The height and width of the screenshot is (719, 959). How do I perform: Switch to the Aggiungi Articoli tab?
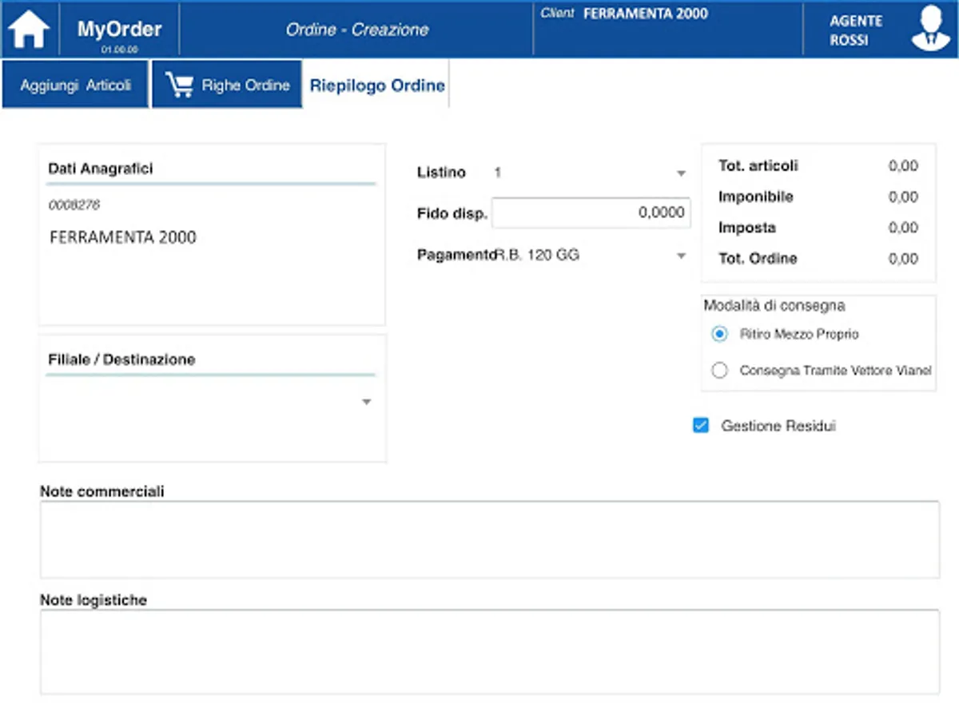point(75,85)
